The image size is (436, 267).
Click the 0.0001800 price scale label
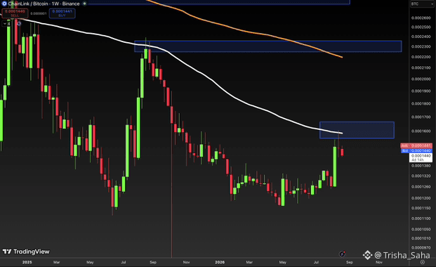click(421, 103)
